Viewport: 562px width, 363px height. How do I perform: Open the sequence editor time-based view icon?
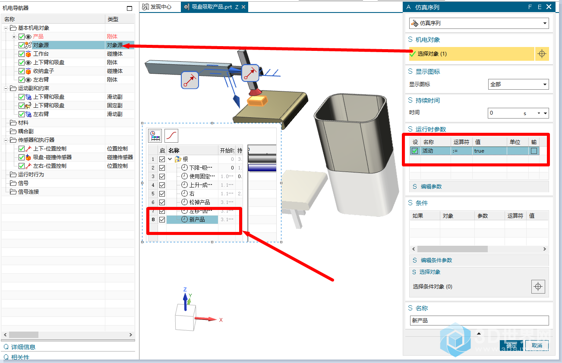pyautogui.click(x=155, y=136)
